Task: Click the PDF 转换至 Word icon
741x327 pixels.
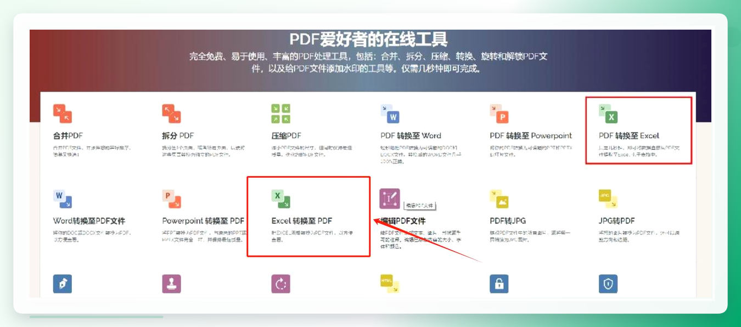Action: [390, 114]
